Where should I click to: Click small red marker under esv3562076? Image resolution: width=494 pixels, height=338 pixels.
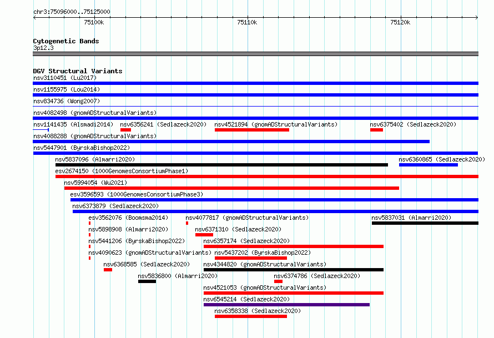90,223
